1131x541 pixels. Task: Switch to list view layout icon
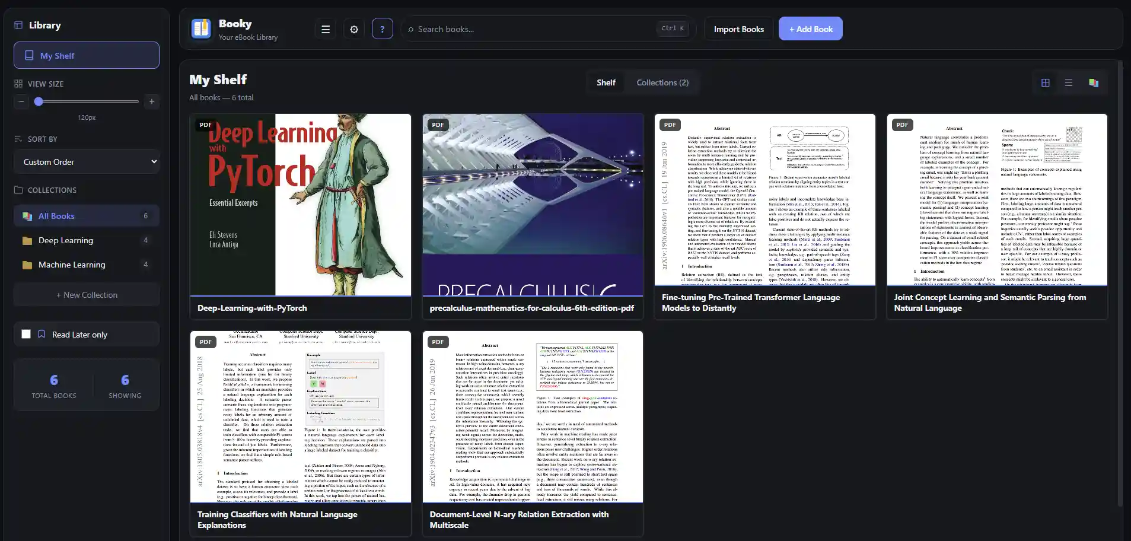click(x=1069, y=83)
